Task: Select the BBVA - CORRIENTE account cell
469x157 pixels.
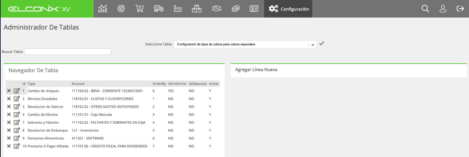Action: [107, 91]
